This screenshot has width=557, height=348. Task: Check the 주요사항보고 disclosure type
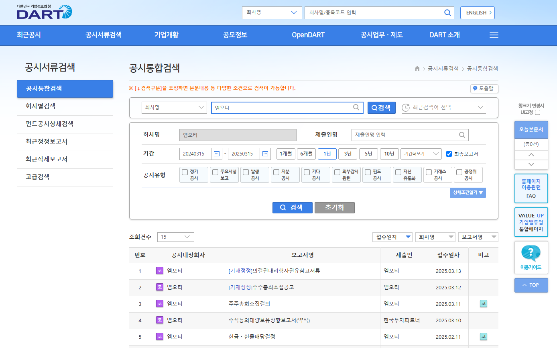215,172
